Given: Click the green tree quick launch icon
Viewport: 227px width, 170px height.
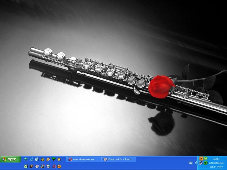Looking at the screenshot, I should coord(53,159).
